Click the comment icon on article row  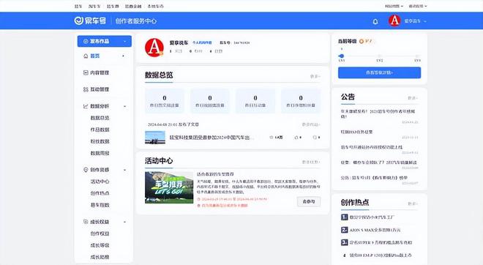click(x=315, y=138)
